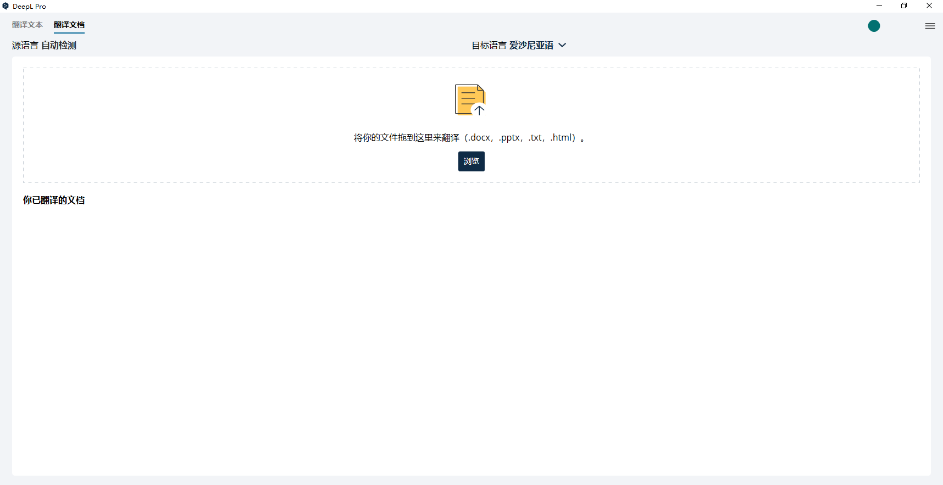This screenshot has width=943, height=485.
Task: Click 自动检测 source language setting
Action: 59,45
